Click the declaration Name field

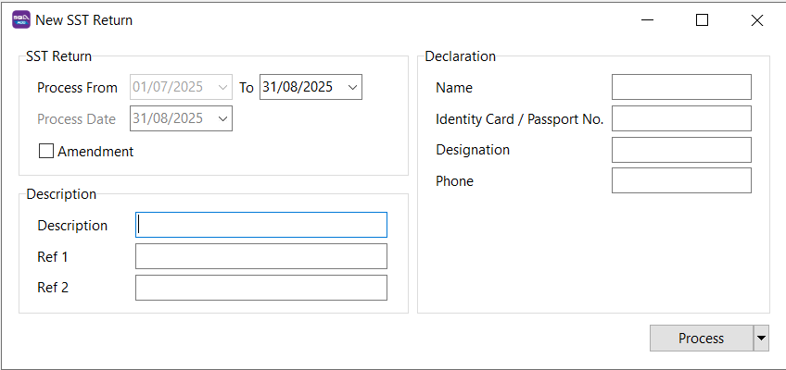pos(681,88)
